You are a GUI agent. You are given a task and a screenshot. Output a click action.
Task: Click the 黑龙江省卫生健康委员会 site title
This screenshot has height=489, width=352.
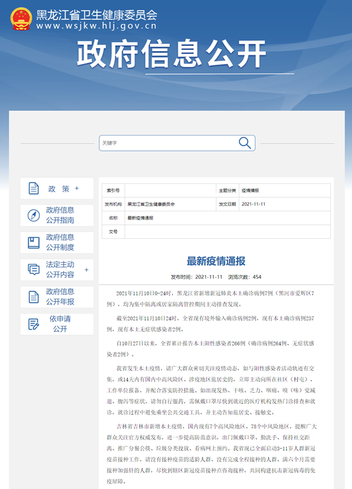point(96,15)
